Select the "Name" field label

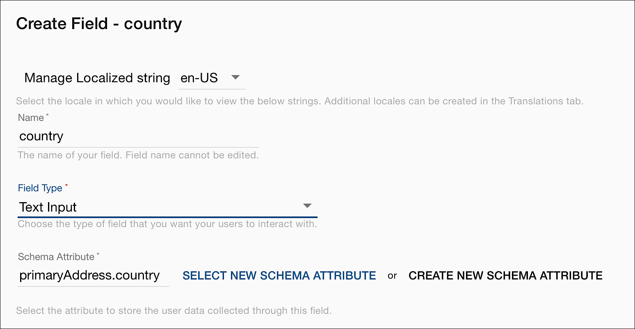(31, 118)
